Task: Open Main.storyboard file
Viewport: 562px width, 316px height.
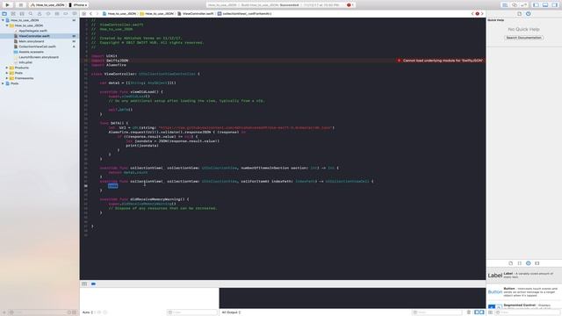Action: point(32,41)
